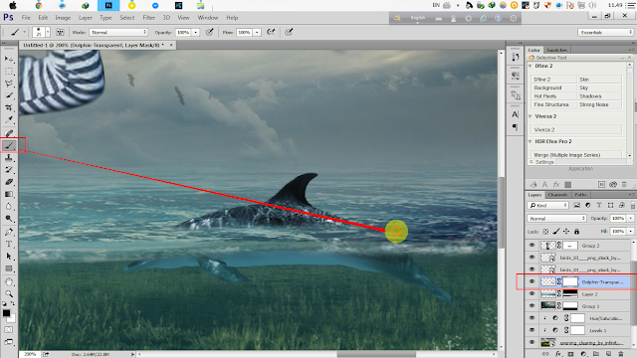Select the Gradient tool
This screenshot has height=358, width=637.
pos(9,194)
